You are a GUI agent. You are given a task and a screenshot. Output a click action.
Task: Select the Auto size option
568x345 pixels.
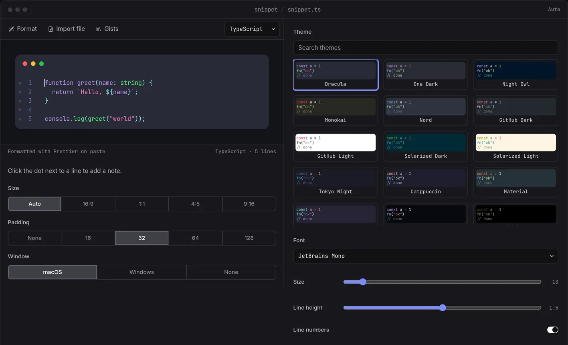click(x=34, y=204)
